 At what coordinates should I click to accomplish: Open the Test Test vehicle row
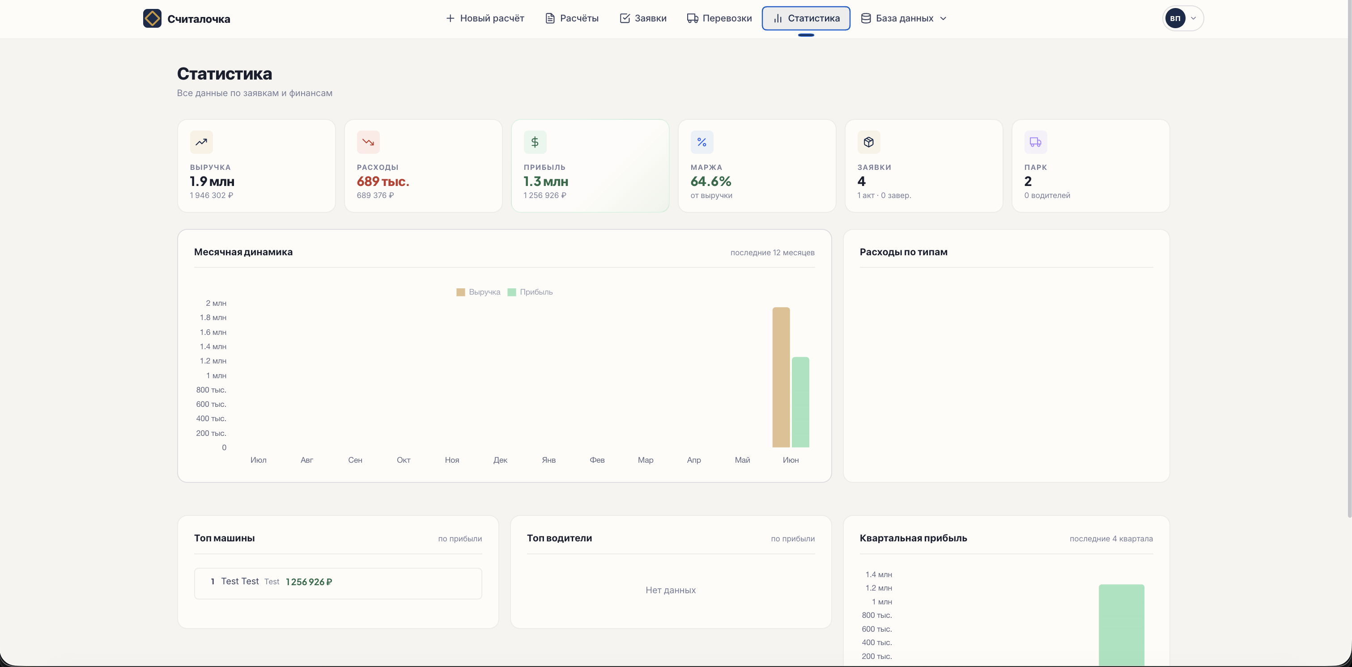click(x=338, y=583)
